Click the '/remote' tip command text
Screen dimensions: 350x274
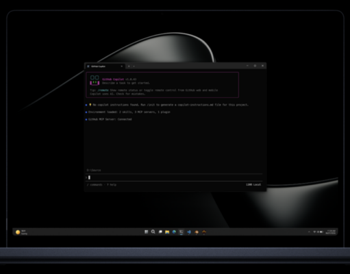[x=103, y=90]
